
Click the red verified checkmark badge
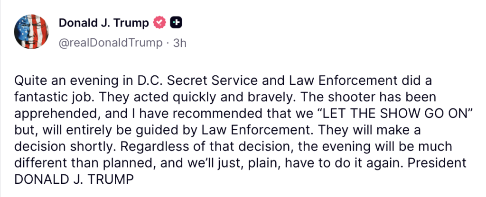click(x=160, y=22)
